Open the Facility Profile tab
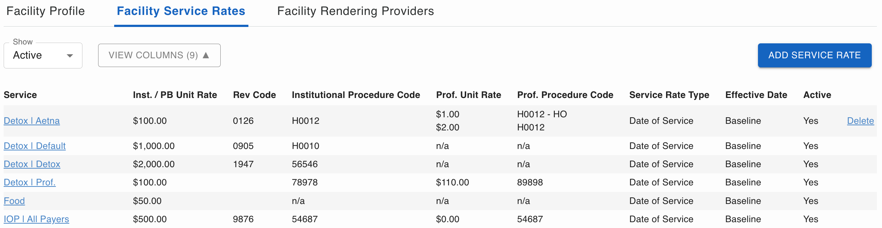 (46, 11)
